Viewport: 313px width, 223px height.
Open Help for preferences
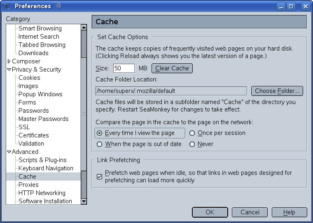tap(289, 212)
